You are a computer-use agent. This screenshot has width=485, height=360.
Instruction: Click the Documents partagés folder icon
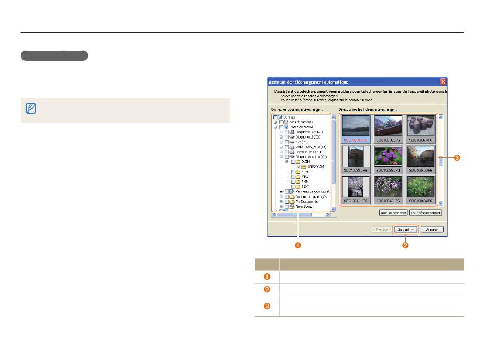292,197
